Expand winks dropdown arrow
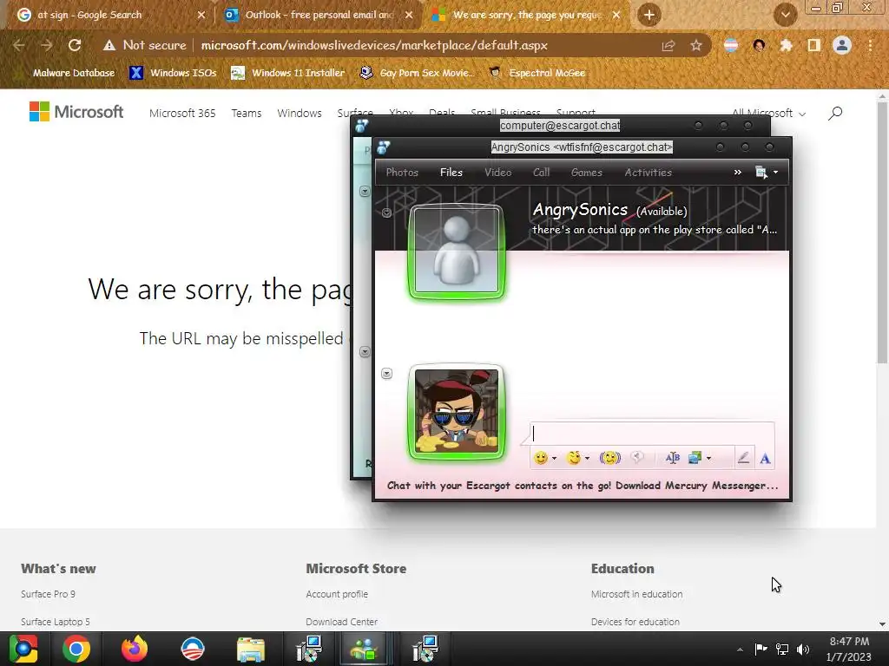 point(588,458)
